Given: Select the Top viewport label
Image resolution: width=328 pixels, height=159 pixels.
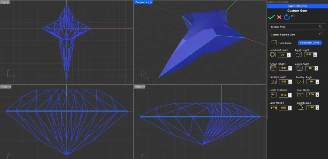Looking at the screenshot, I should tap(4, 2).
